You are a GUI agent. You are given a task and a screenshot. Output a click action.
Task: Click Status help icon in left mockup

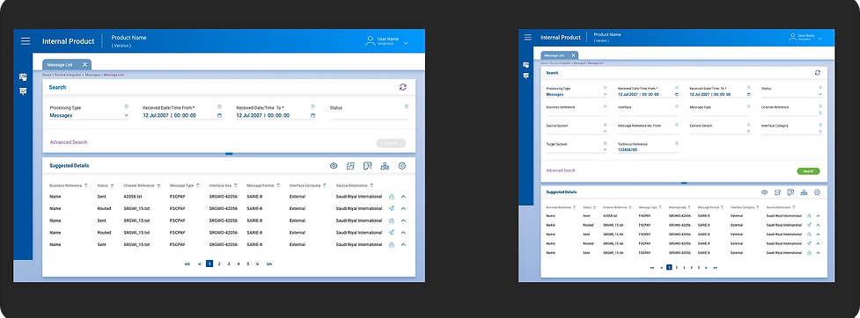(x=407, y=106)
